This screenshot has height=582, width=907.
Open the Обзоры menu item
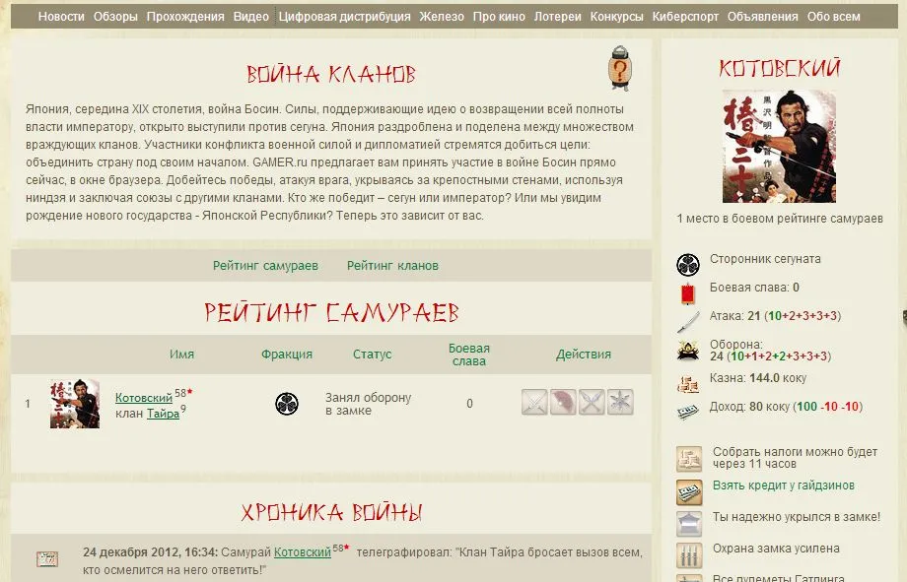tap(115, 17)
